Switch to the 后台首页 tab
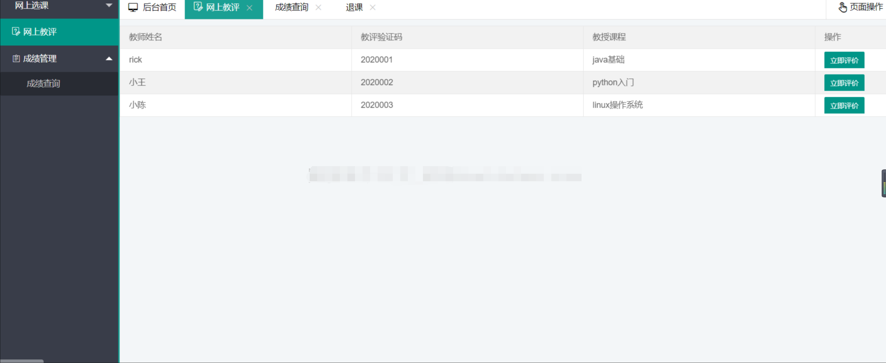Image resolution: width=886 pixels, height=363 pixels. (x=152, y=8)
